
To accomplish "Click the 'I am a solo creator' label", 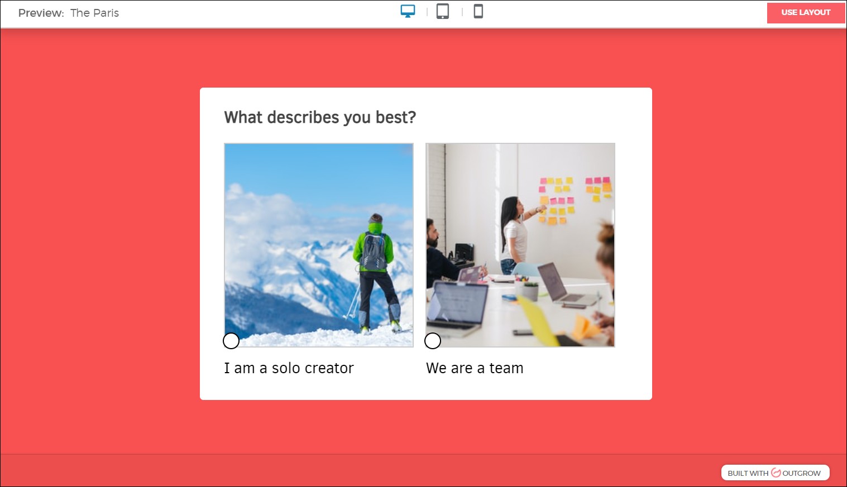I will (289, 368).
